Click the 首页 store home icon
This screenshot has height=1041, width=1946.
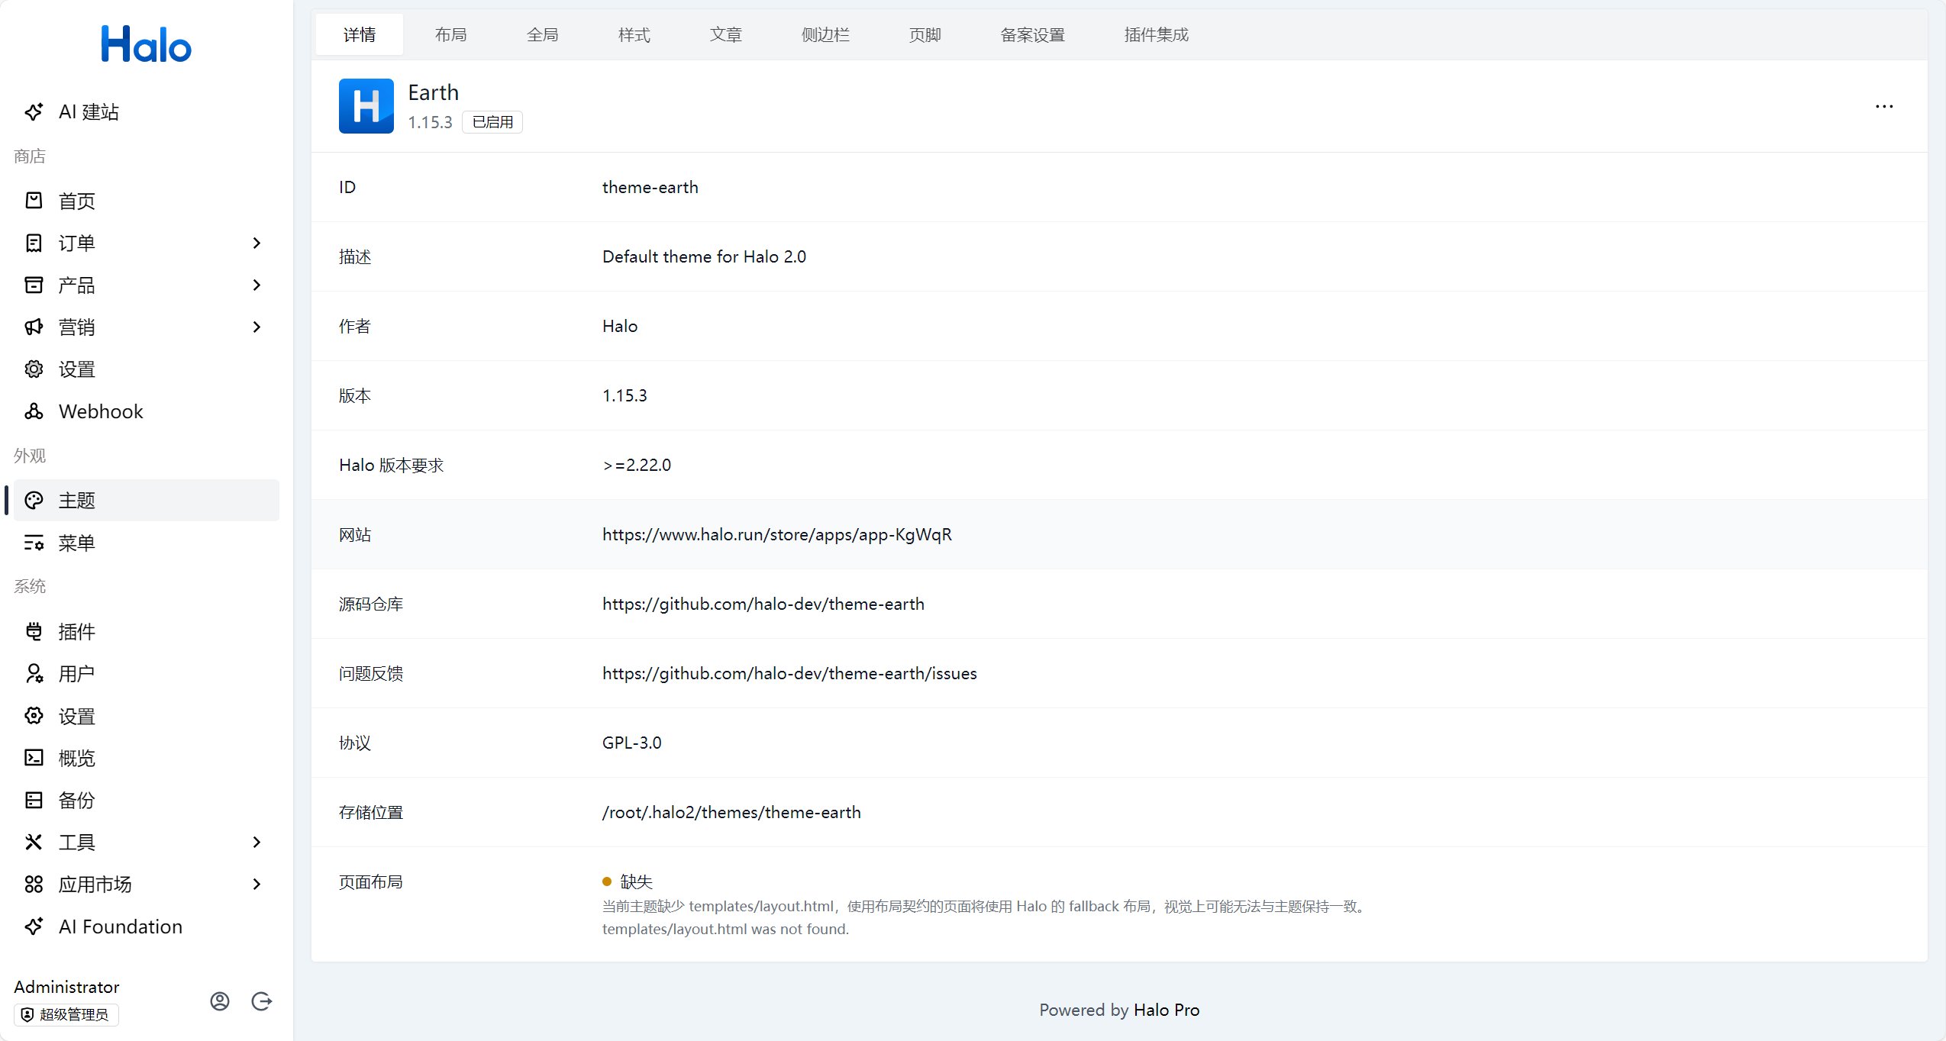tap(34, 201)
